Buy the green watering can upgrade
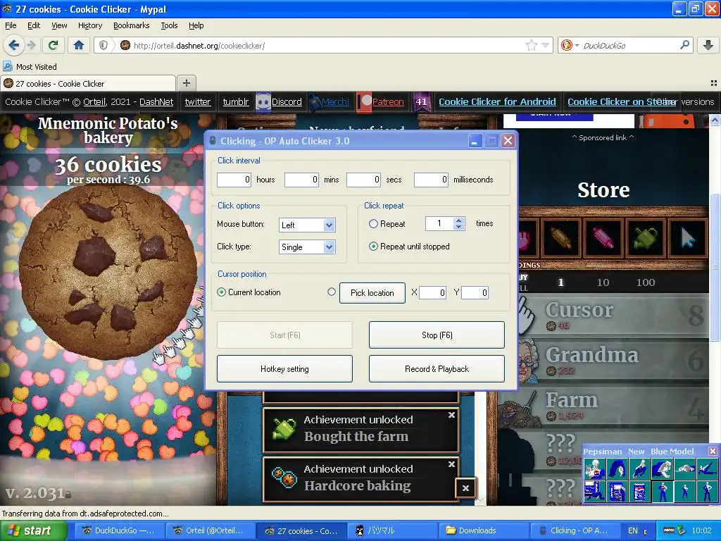The height and width of the screenshot is (541, 721). point(645,237)
